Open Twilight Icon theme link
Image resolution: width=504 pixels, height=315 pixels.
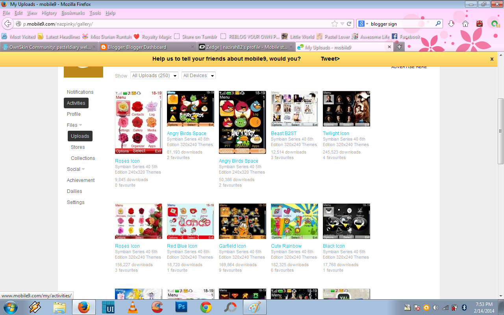tap(336, 133)
